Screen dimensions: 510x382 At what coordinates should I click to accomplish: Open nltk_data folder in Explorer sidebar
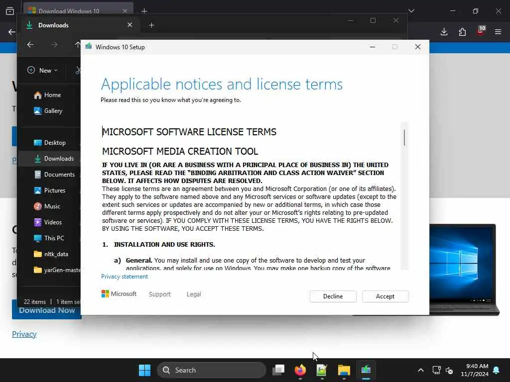(x=51, y=254)
